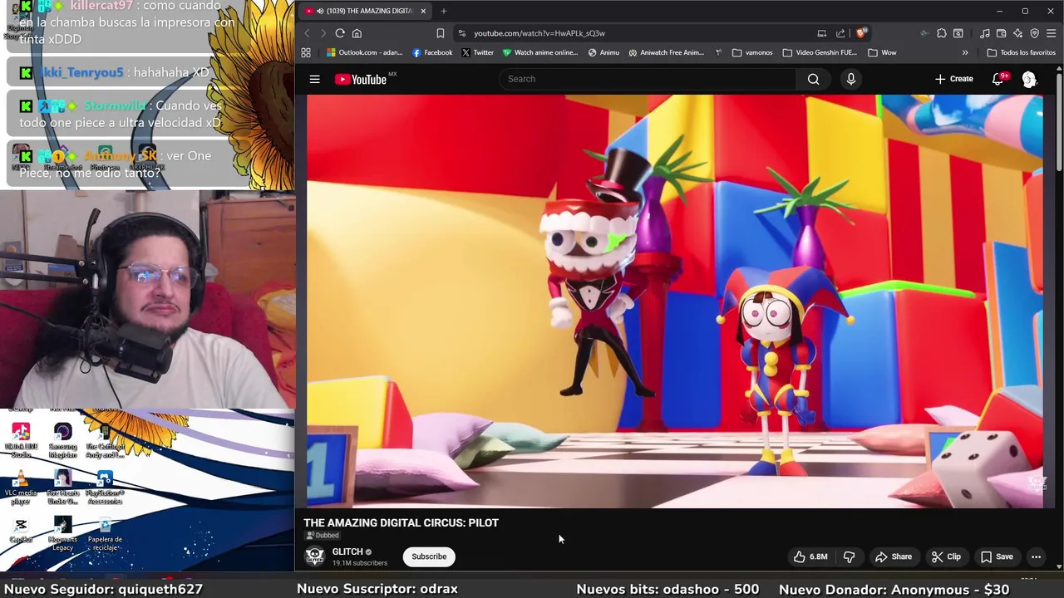Dislike the video with thumbs-down
1064x598 pixels.
849,556
